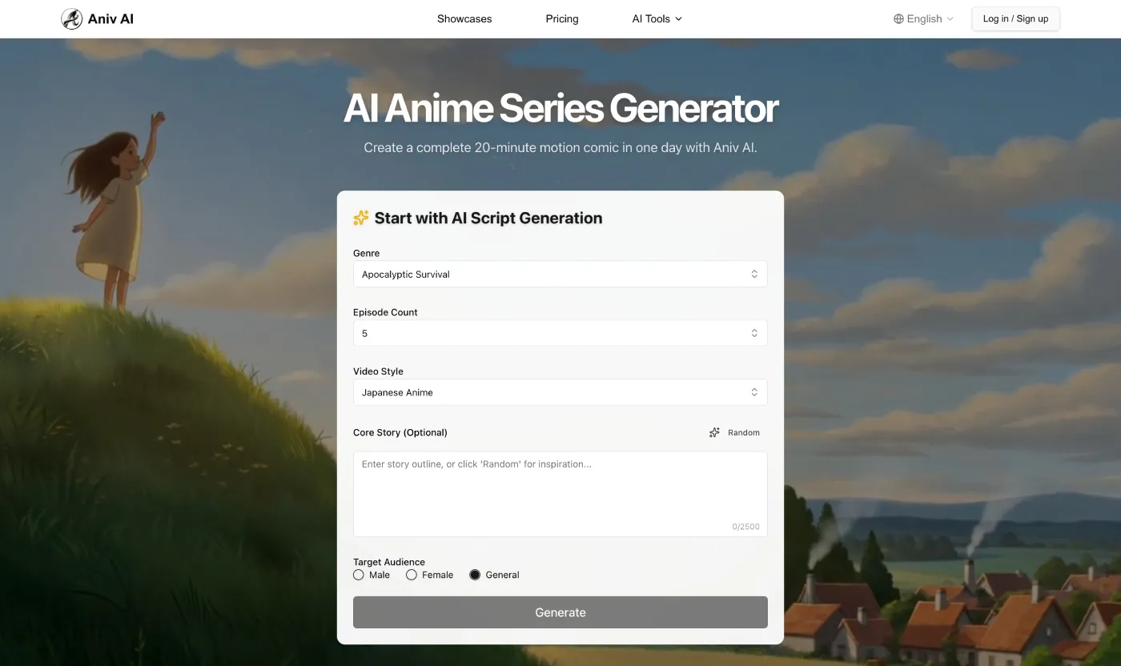Choose the General audience radio button
The height and width of the screenshot is (666, 1121).
(x=475, y=575)
